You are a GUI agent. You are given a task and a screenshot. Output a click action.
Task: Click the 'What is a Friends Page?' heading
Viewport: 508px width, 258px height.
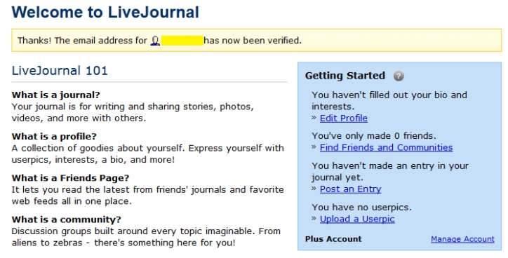70,178
